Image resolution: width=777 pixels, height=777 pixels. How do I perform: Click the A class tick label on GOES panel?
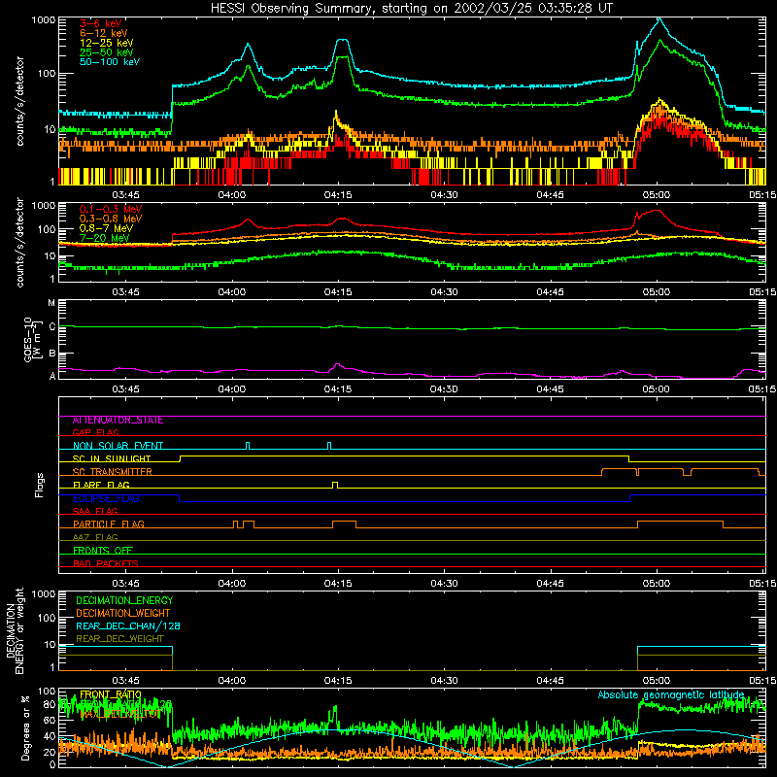[52, 376]
